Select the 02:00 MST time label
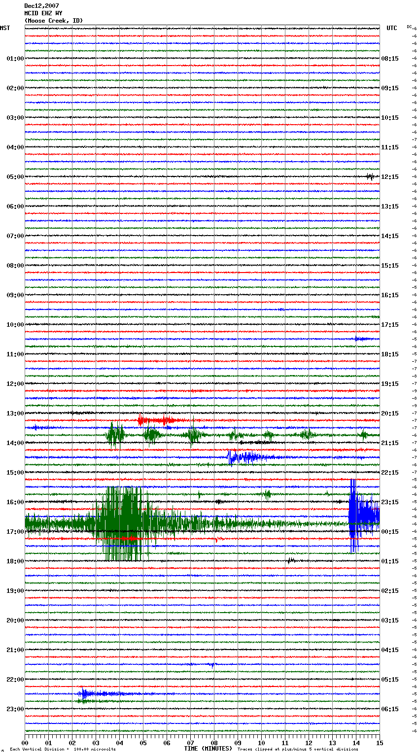This screenshot has height=756, width=419. click(x=15, y=88)
